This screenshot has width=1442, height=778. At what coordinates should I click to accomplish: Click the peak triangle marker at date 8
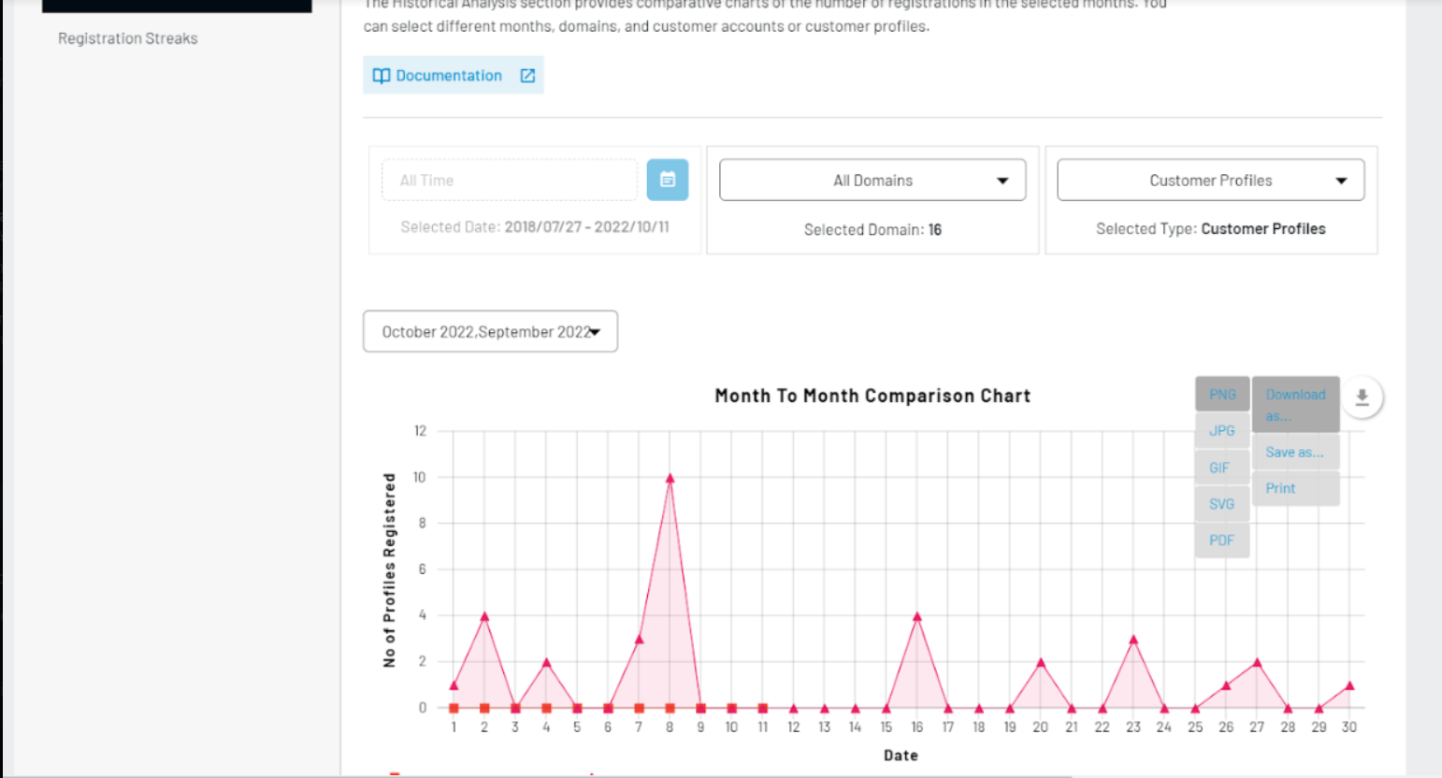pos(670,479)
